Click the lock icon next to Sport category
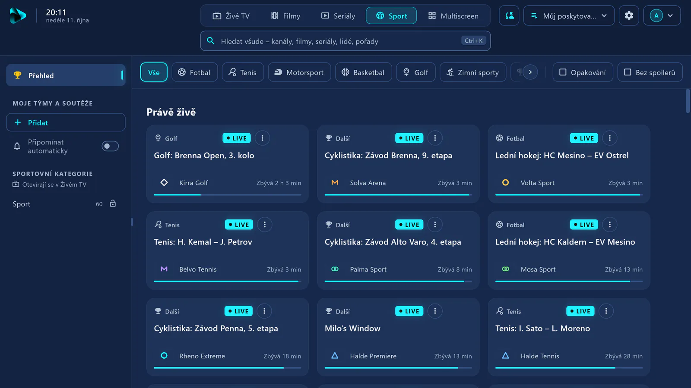The width and height of the screenshot is (691, 388). [x=113, y=203]
